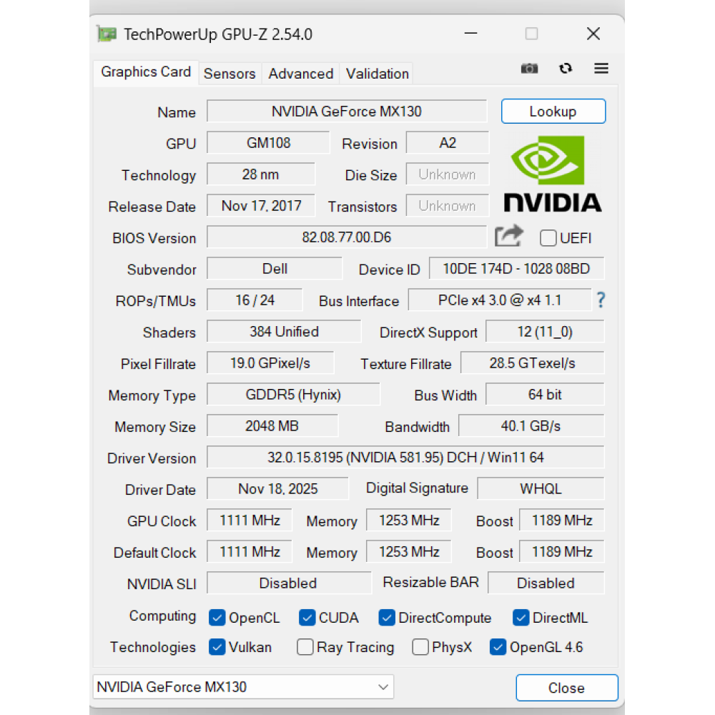Click the DirectX Support field 12 (11_0)
Image resolution: width=715 pixels, height=715 pixels.
pos(545,332)
